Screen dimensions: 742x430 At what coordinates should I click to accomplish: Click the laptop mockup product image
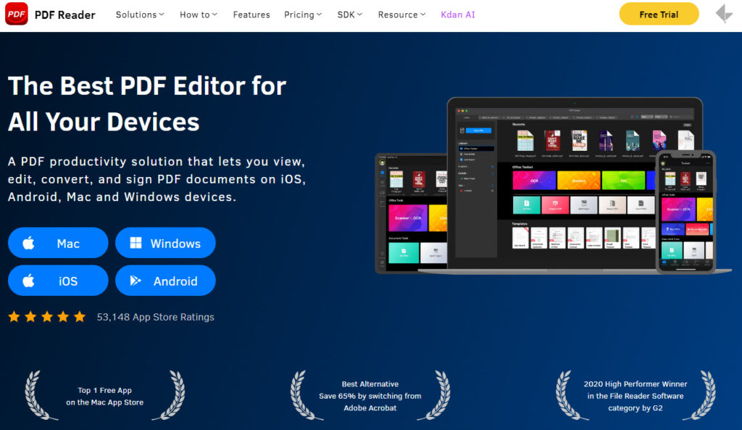click(x=575, y=185)
